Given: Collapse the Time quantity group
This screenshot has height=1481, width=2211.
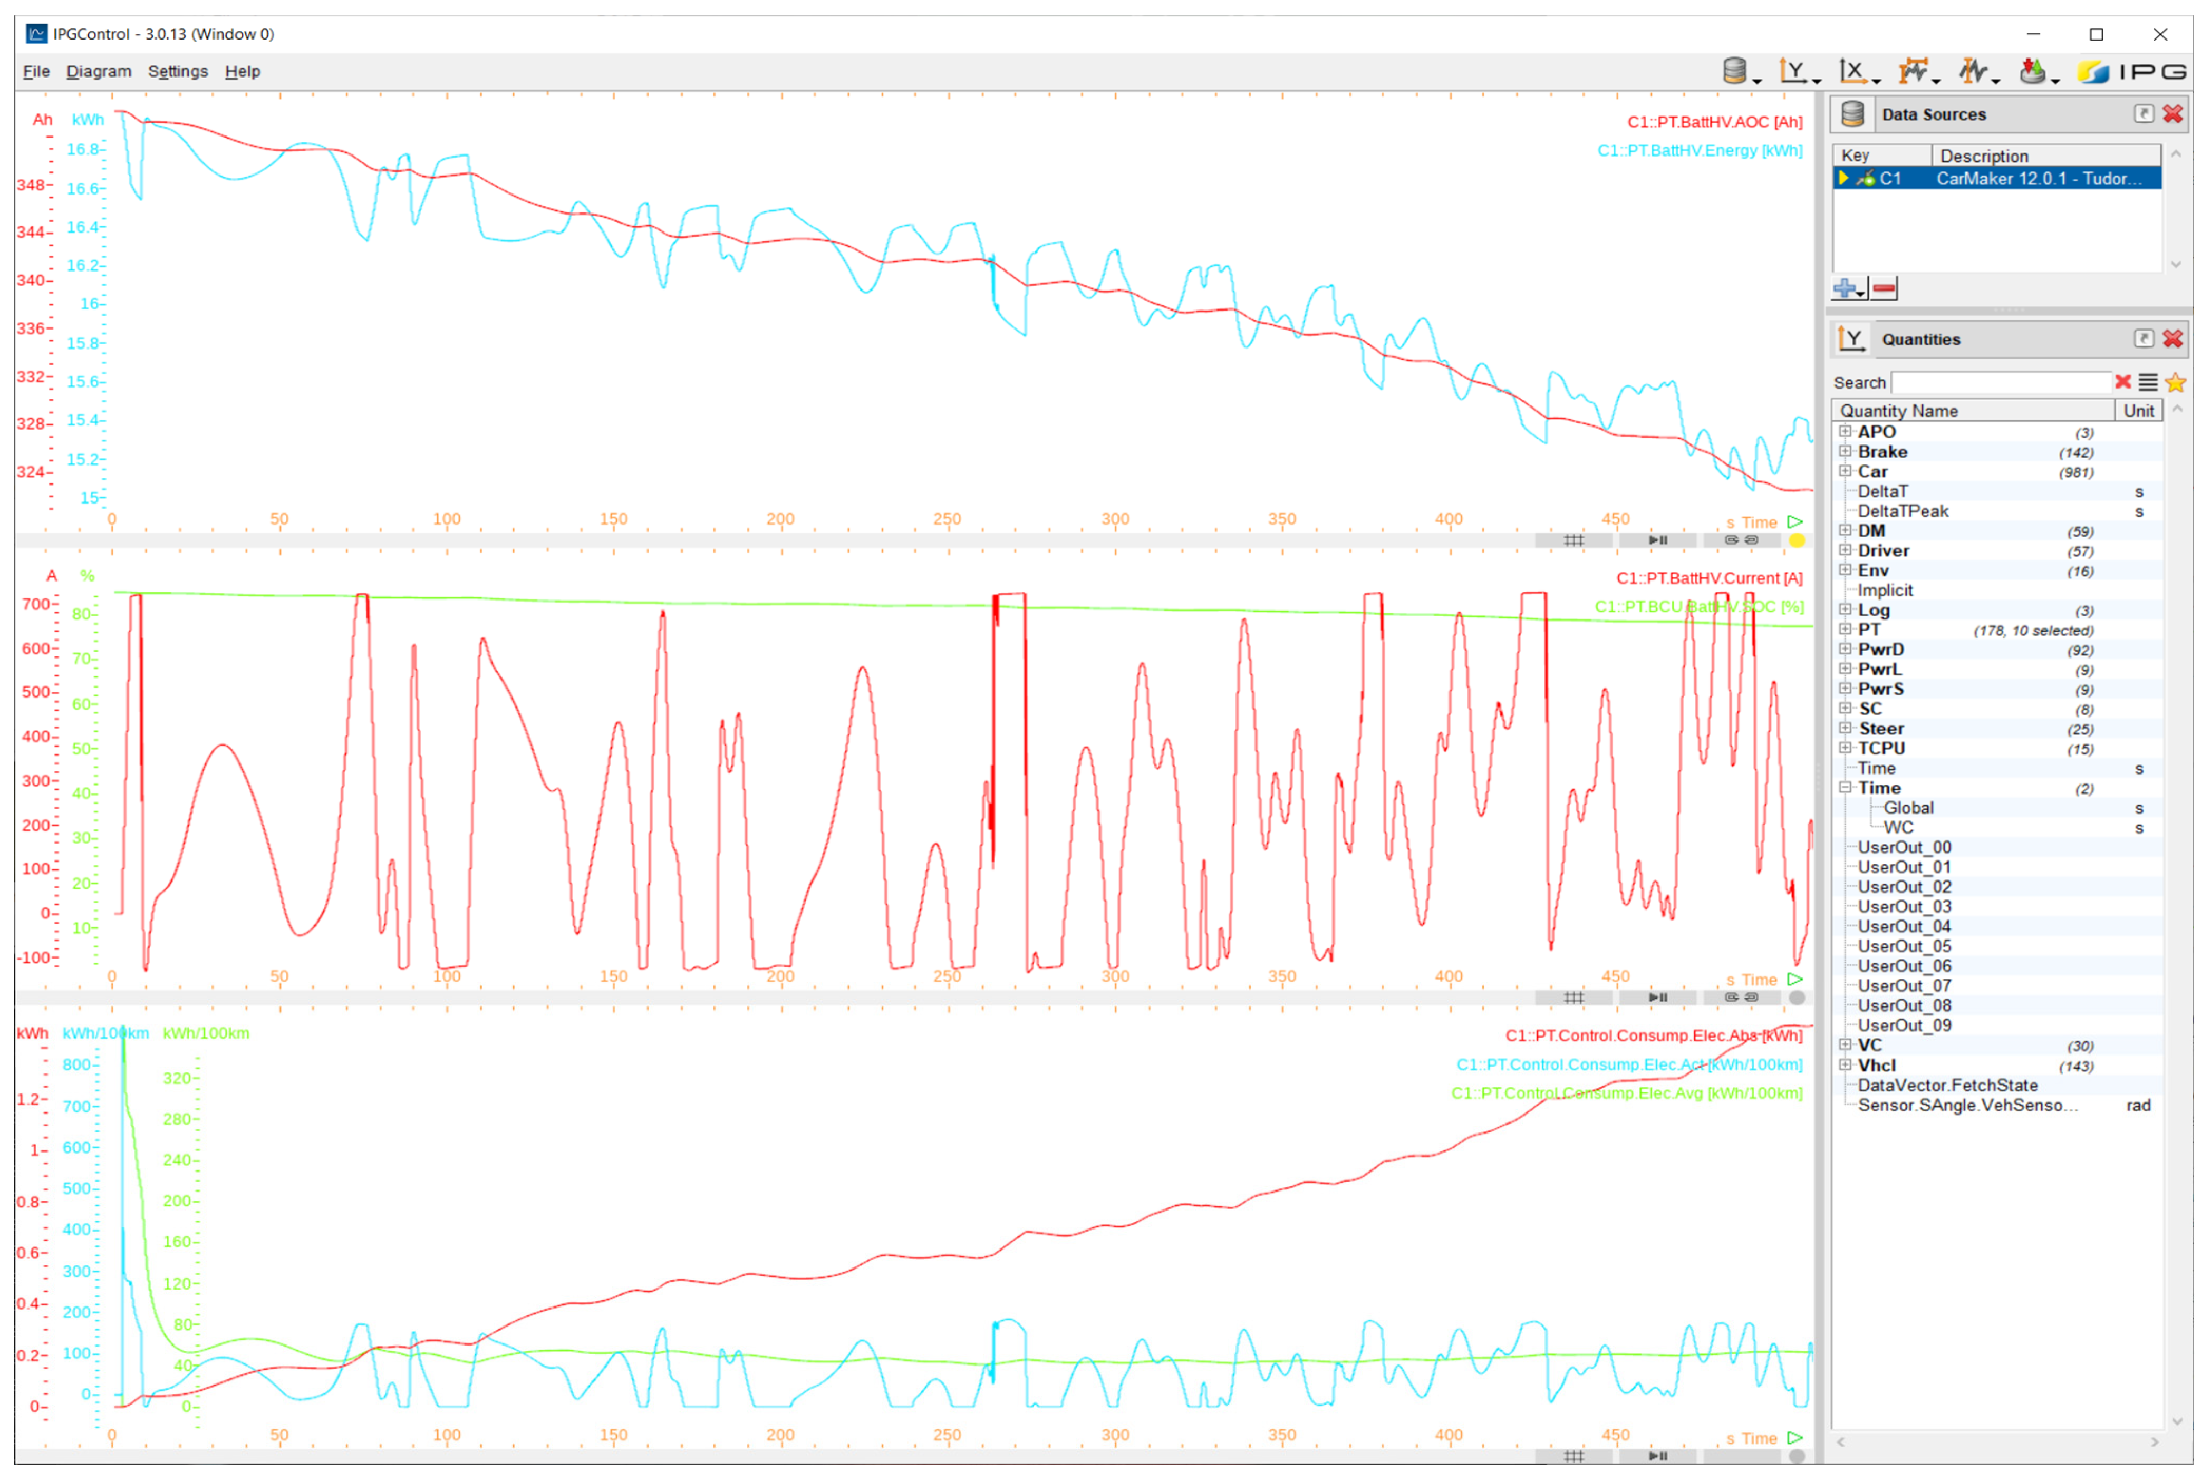Looking at the screenshot, I should pyautogui.click(x=1845, y=788).
